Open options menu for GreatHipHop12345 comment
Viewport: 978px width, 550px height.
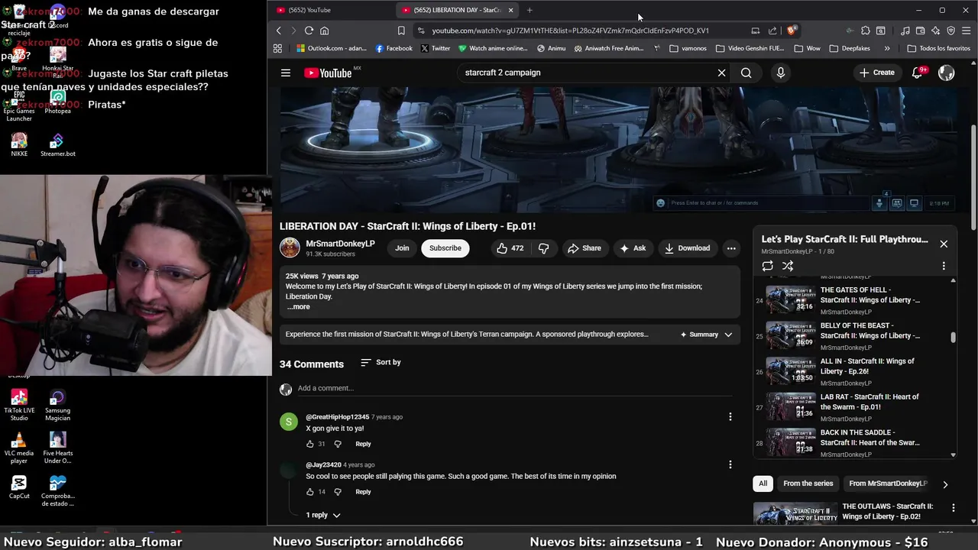click(x=730, y=416)
